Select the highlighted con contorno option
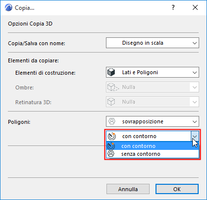Image resolution: width=207 pixels, height=200 pixels. (x=153, y=146)
